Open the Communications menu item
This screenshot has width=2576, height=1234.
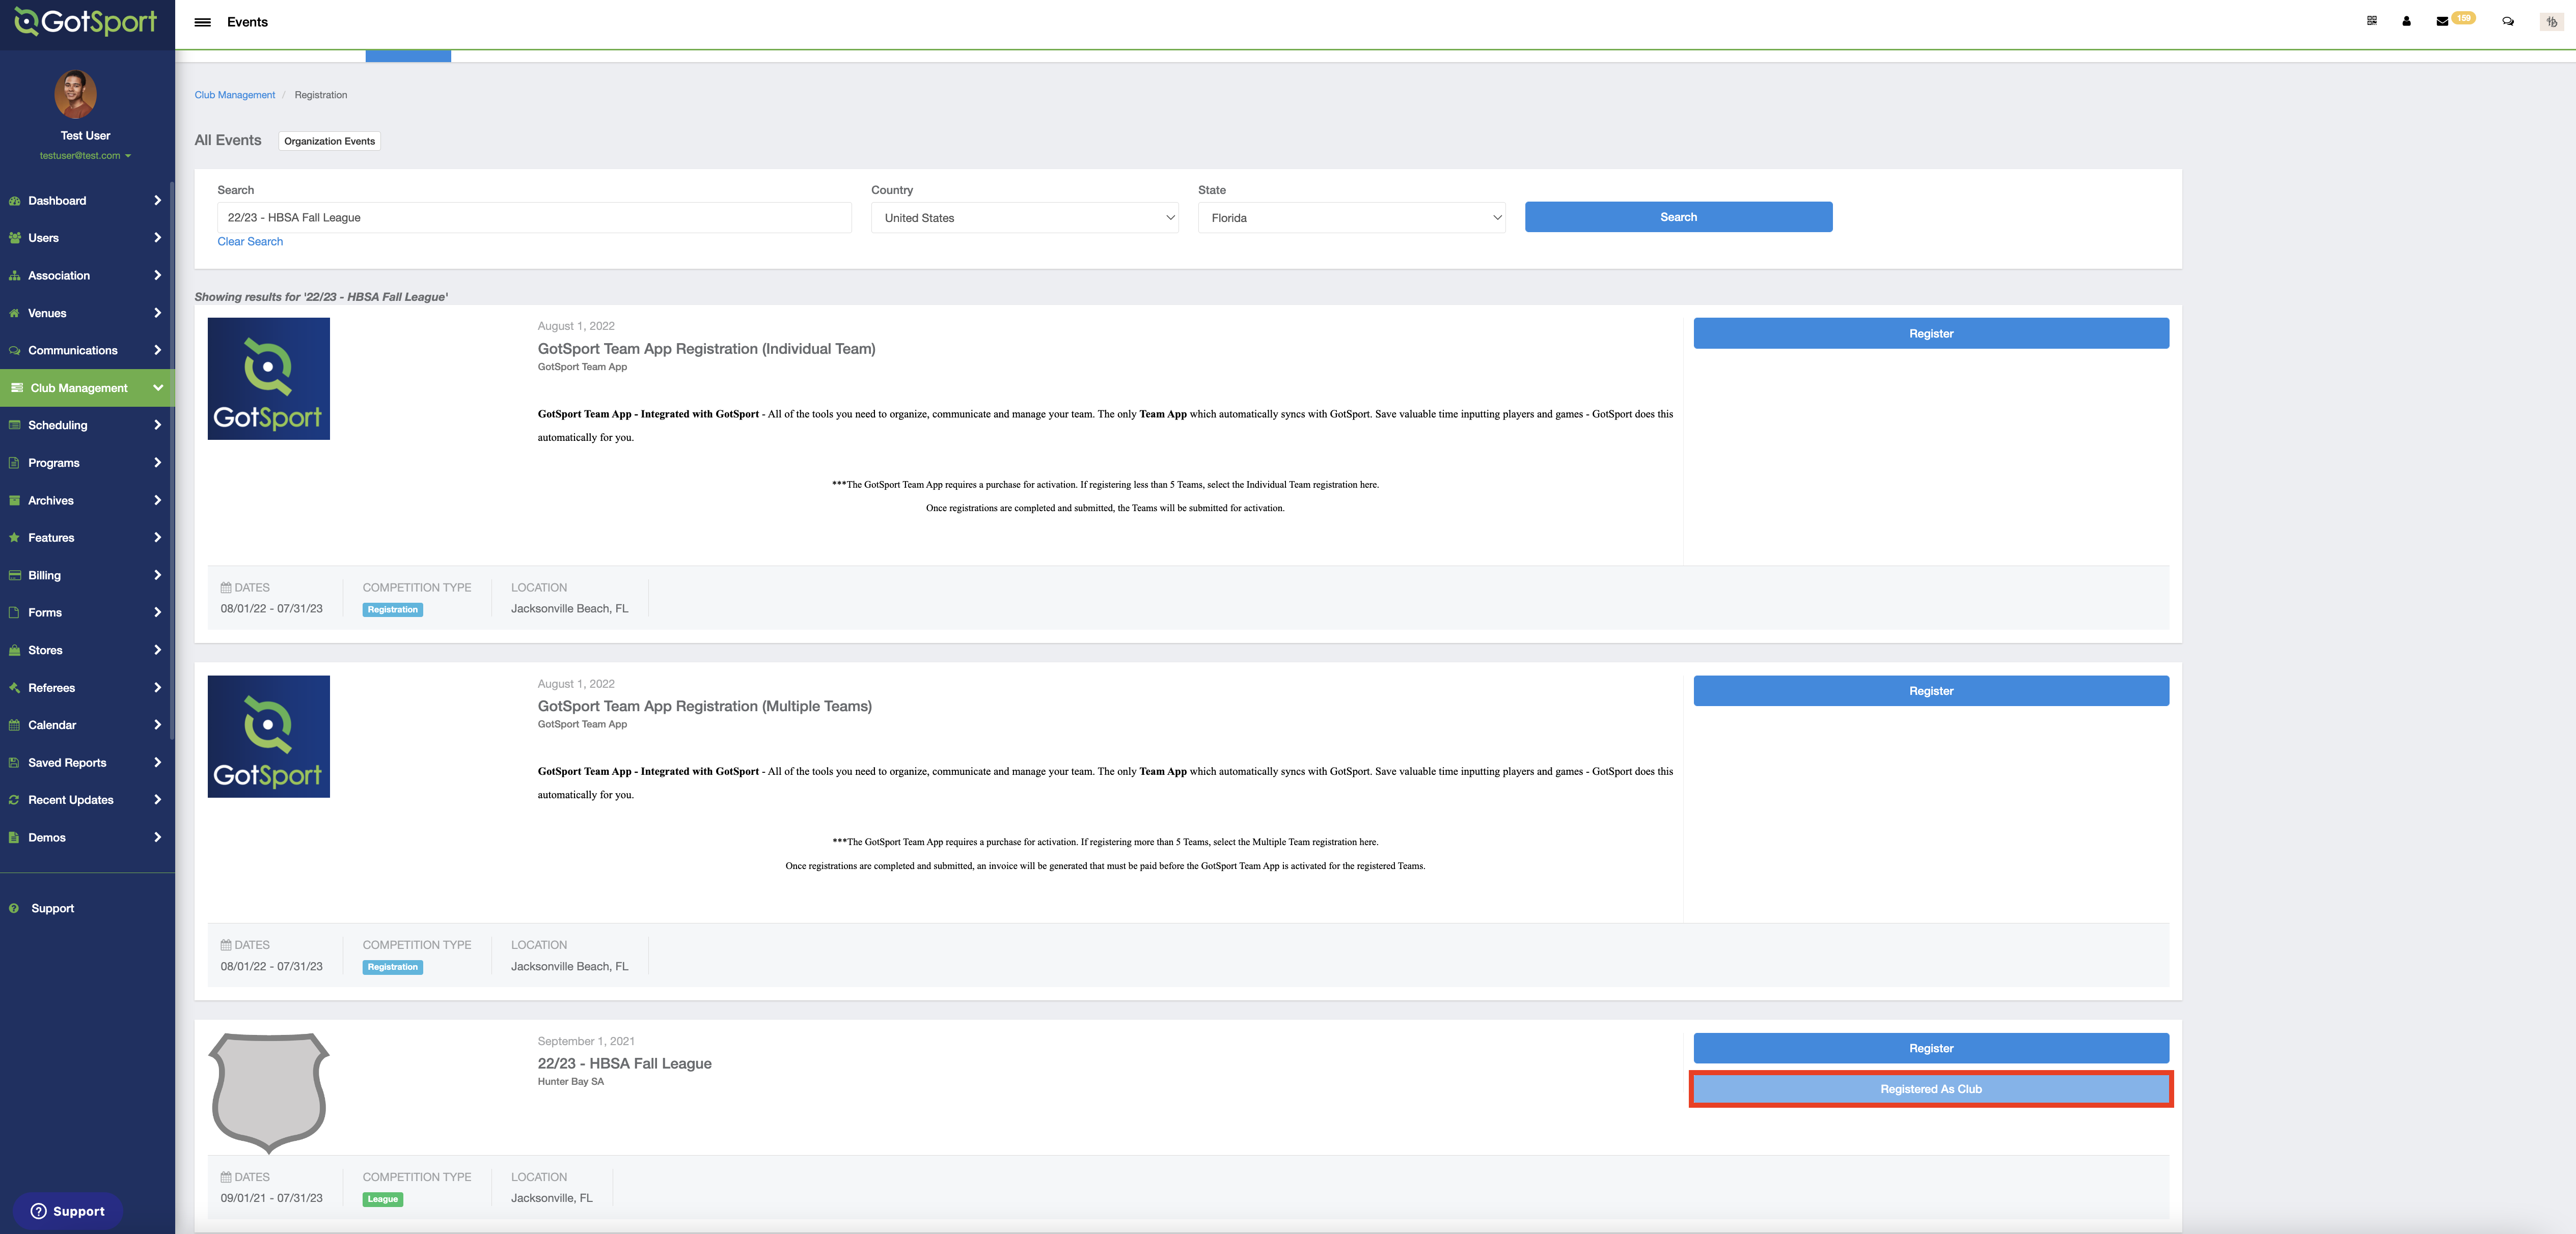tap(87, 351)
